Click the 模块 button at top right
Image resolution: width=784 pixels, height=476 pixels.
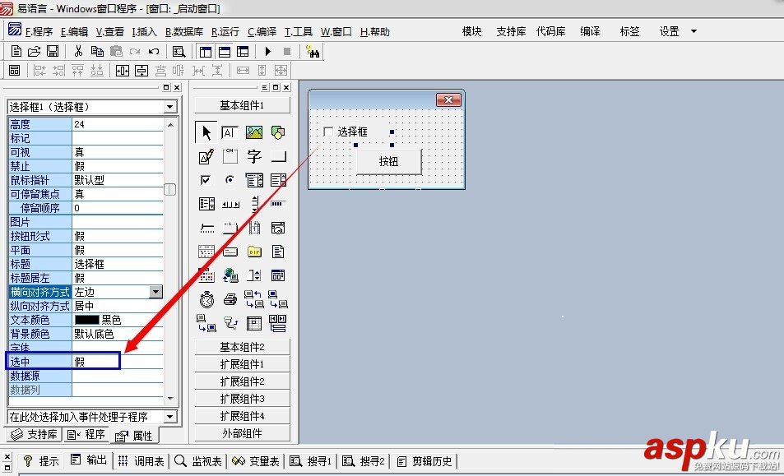coord(471,31)
